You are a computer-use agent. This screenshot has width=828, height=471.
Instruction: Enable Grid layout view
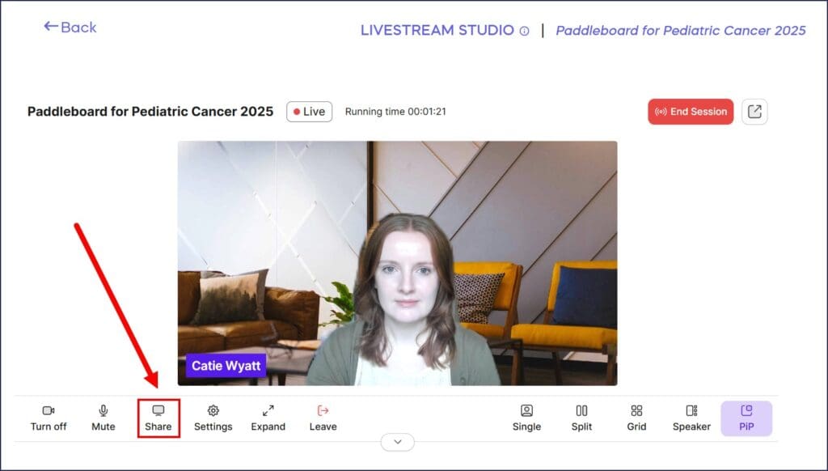click(636, 418)
